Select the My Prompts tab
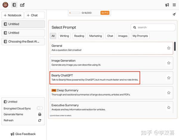This screenshot has height=140, width=179. (x=140, y=36)
